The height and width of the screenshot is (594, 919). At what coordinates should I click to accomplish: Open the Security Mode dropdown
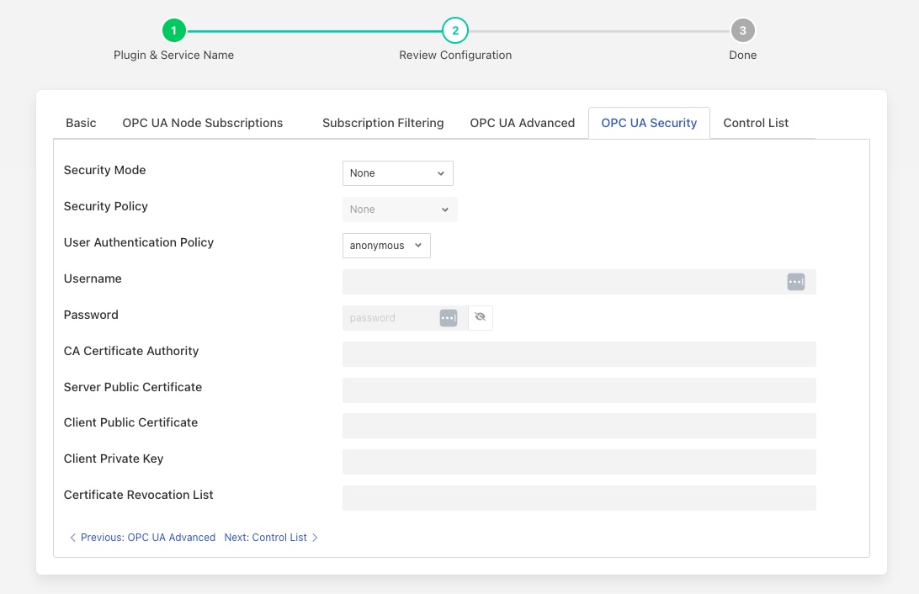pos(397,172)
